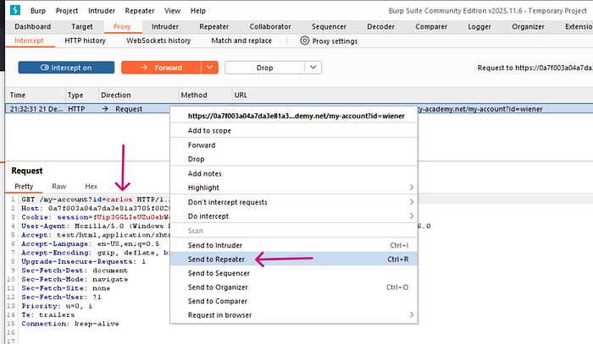The image size is (593, 344).
Task: Open the Project menu
Action: (67, 11)
